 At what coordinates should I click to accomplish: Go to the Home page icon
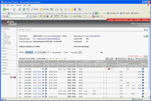(28, 9)
